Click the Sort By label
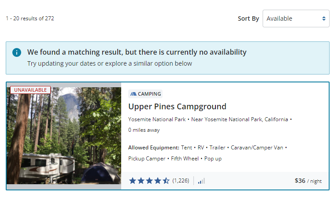Screen dimensions: 334x197 click(x=248, y=19)
